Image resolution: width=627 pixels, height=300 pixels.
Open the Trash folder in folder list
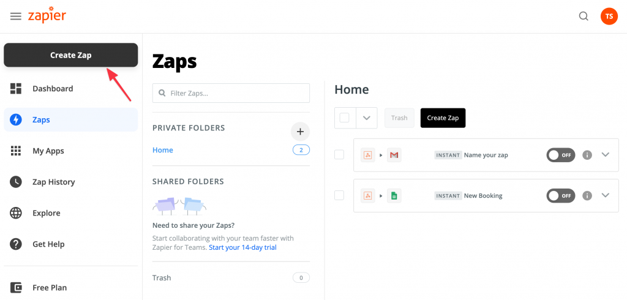click(x=162, y=277)
